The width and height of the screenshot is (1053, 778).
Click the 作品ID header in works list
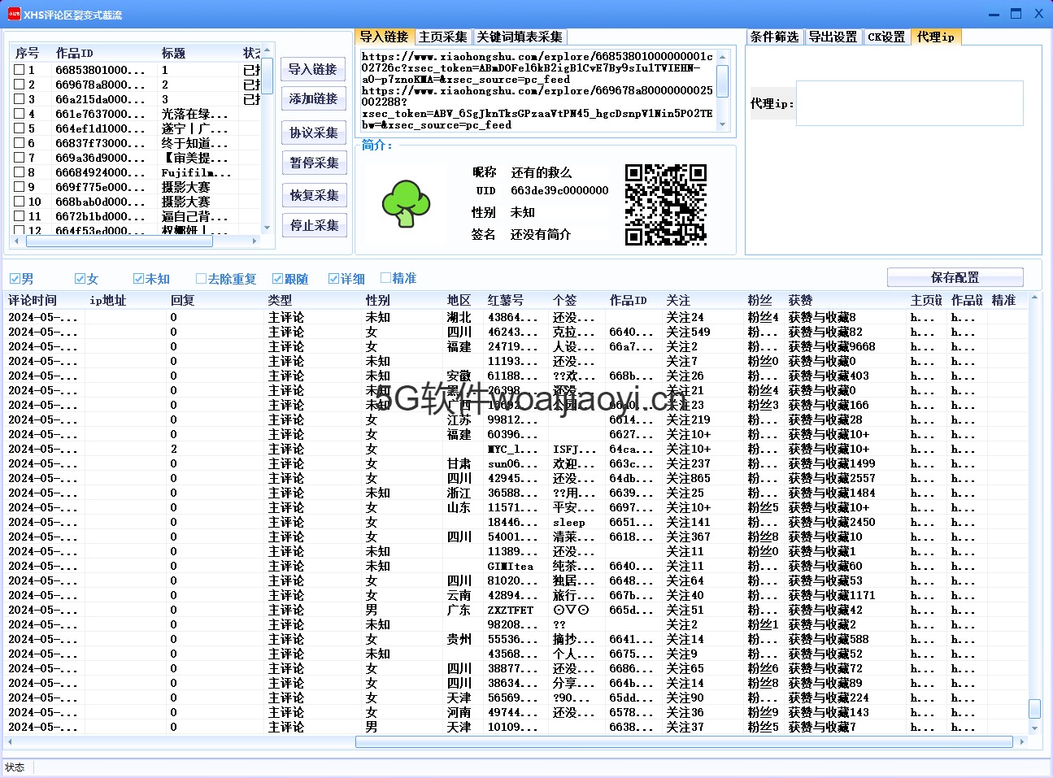[x=104, y=53]
